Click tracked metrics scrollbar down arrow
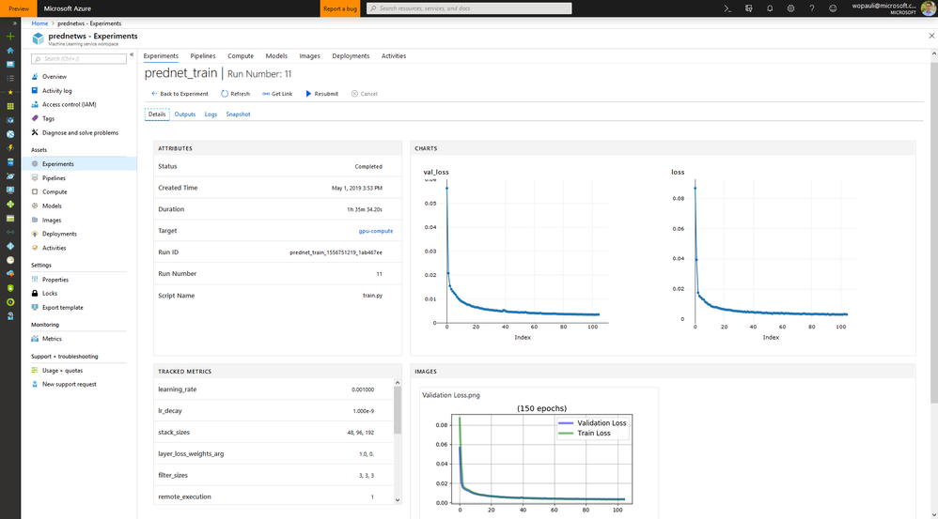This screenshot has height=519, width=938. tap(398, 500)
